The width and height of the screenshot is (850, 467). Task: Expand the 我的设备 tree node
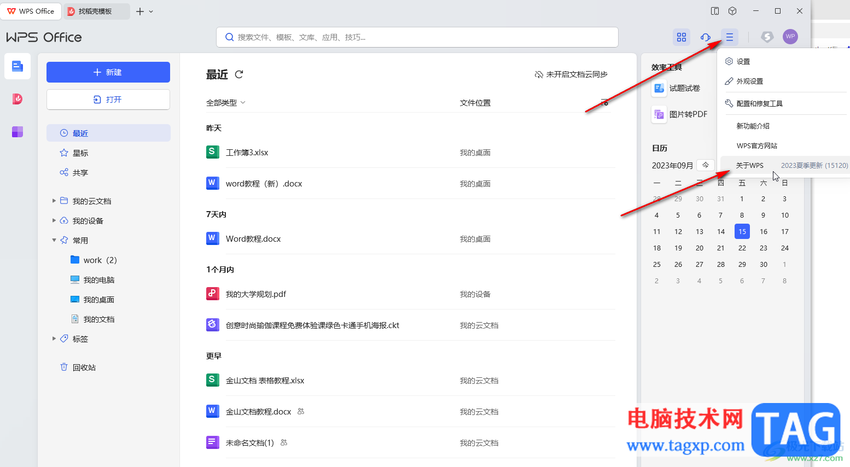54,220
